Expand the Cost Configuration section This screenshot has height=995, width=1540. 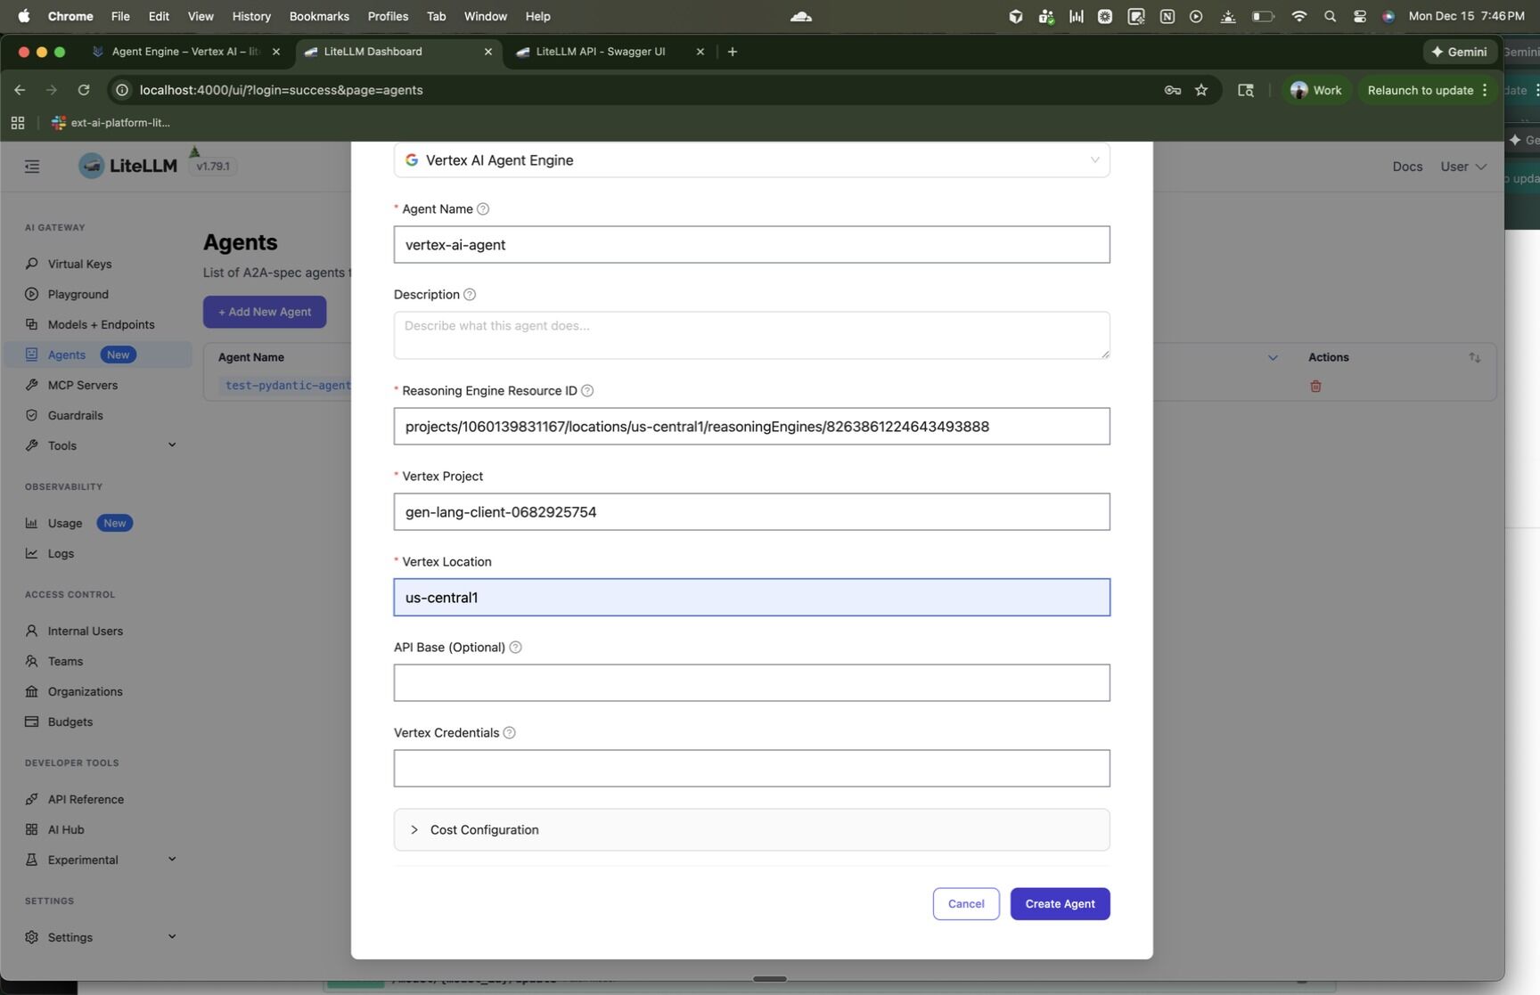click(751, 830)
